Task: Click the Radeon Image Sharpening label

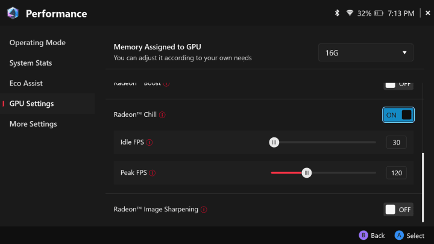Action: point(156,210)
